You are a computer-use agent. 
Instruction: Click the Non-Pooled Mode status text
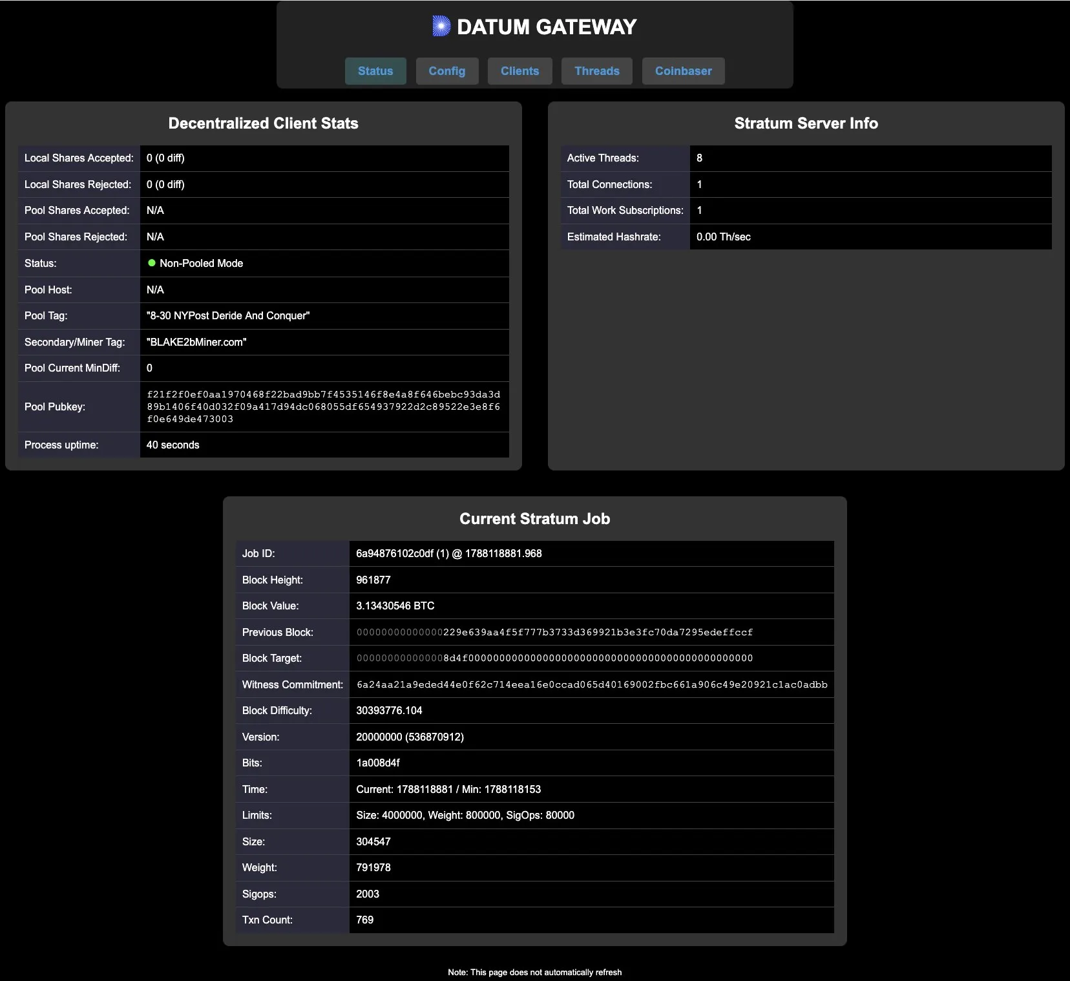pyautogui.click(x=202, y=263)
